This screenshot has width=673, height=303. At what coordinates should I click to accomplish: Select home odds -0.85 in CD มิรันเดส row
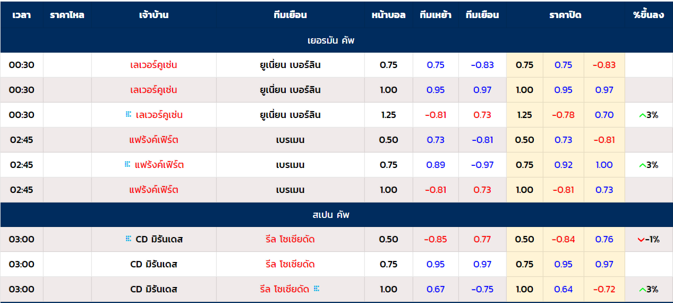point(436,239)
